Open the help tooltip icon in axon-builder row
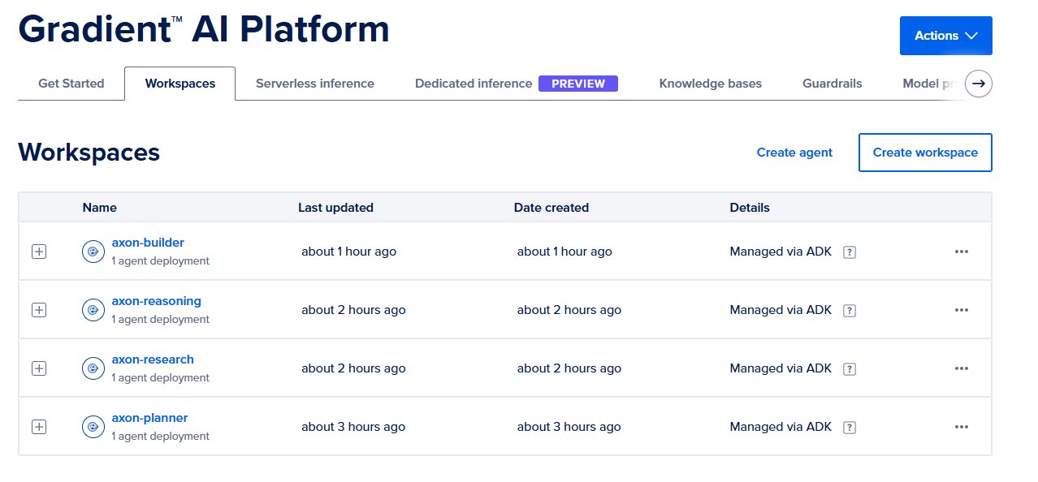This screenshot has height=482, width=1038. [x=850, y=252]
